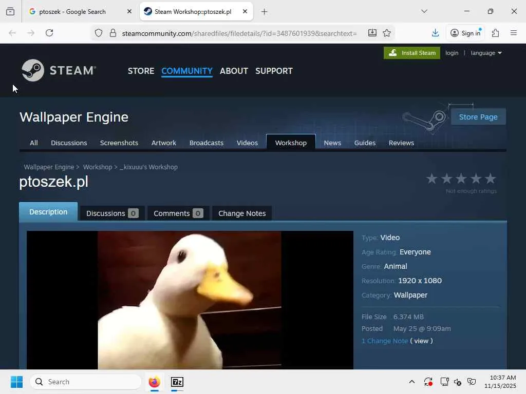Image resolution: width=526 pixels, height=394 pixels.
Task: Open Firefox View (recent browsing) icon
Action: (x=10, y=11)
